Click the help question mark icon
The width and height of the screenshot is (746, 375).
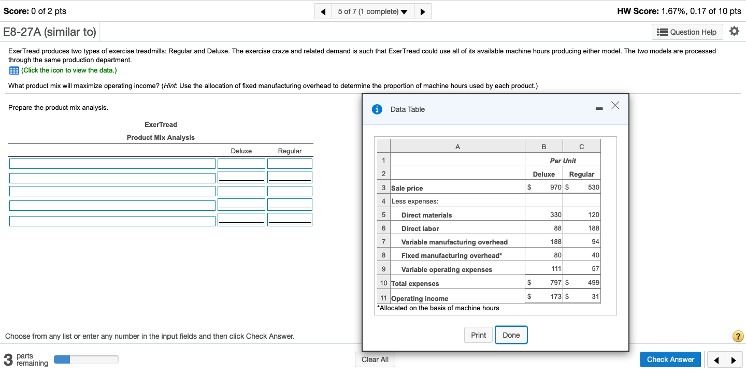738,336
